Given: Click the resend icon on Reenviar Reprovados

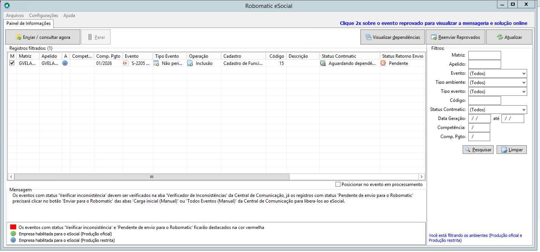Looking at the screenshot, I should click(x=434, y=37).
